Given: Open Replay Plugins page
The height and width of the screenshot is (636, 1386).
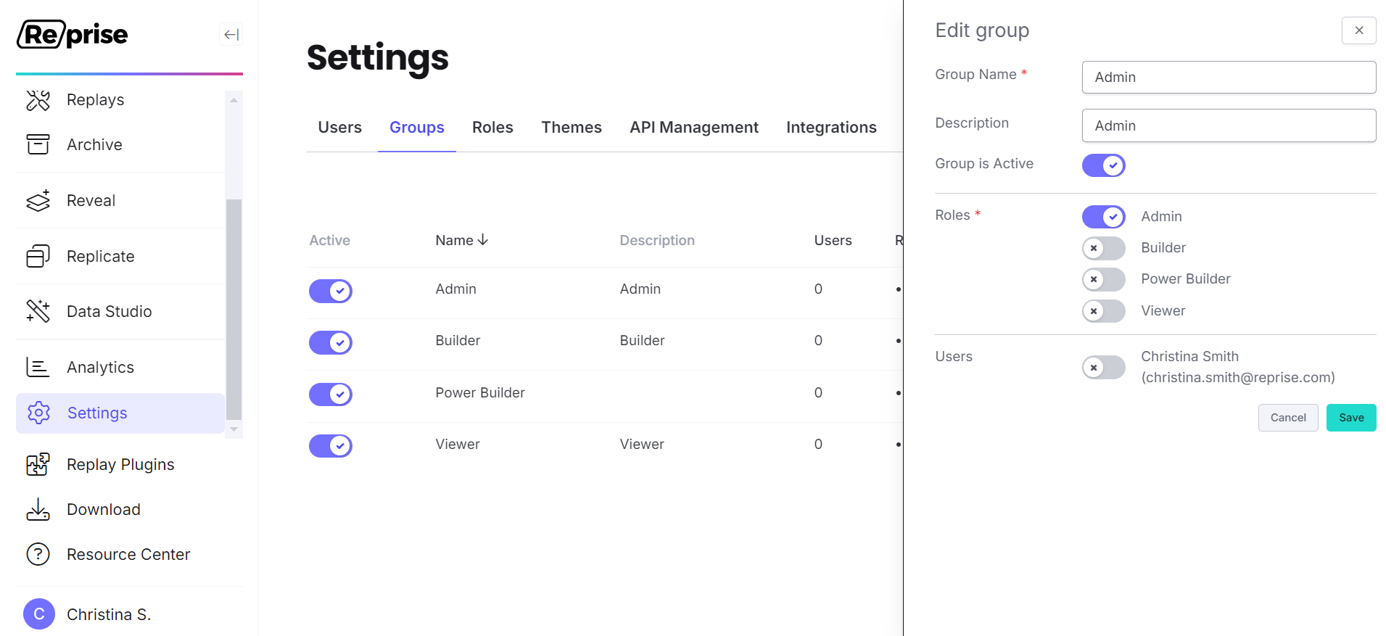Looking at the screenshot, I should click(120, 464).
